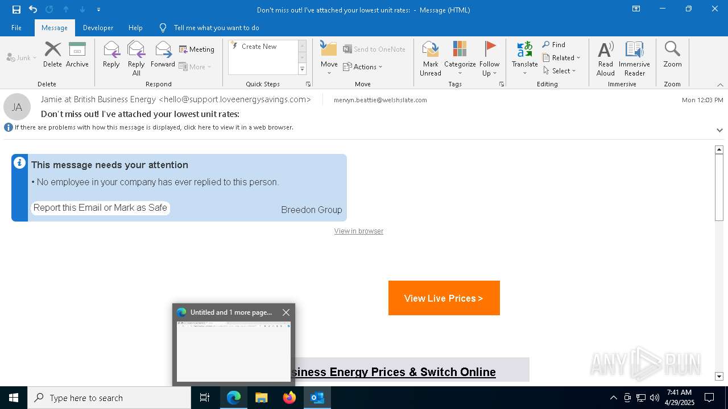The image size is (728, 409).
Task: Reply with a Meeting
Action: tap(197, 49)
